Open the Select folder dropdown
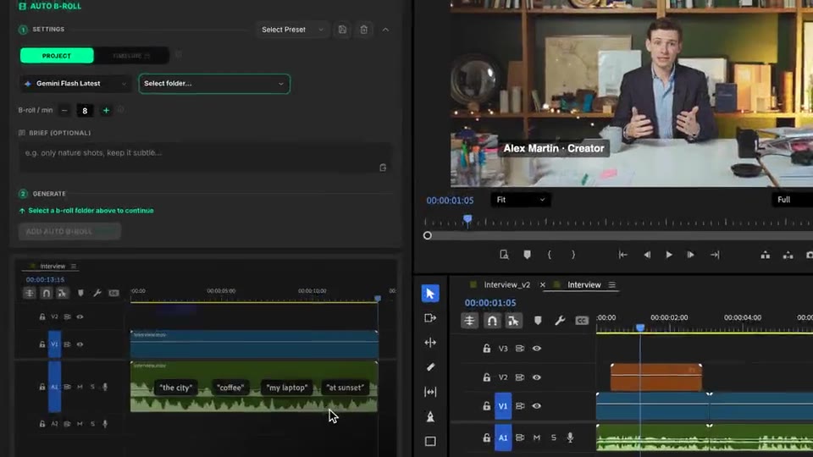Screen dimensions: 813x457 click(x=214, y=84)
